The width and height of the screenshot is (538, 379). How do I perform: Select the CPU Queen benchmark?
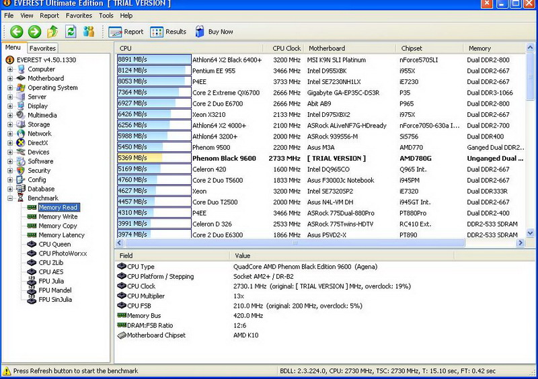54,245
